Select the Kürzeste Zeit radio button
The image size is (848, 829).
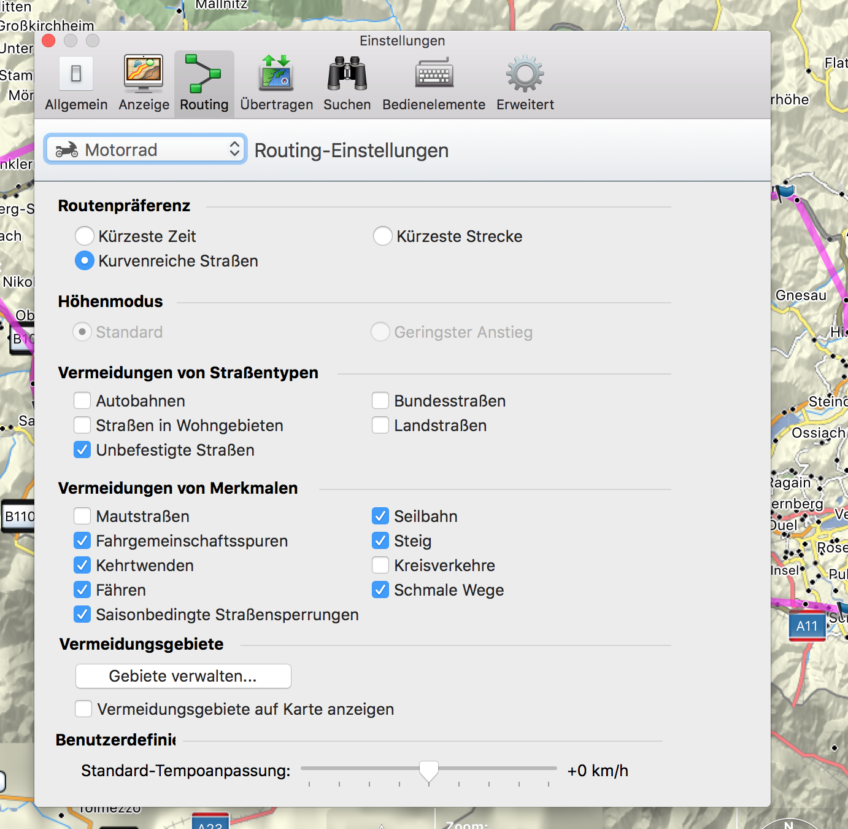click(85, 236)
